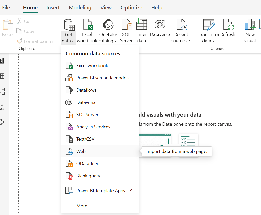Click the SQL Server ribbon icon
This screenshot has width=261, height=215.
(x=127, y=25)
